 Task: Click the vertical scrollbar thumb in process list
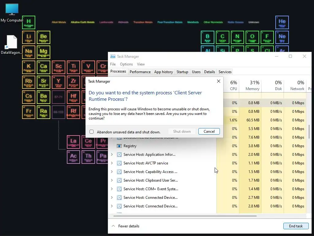309,132
